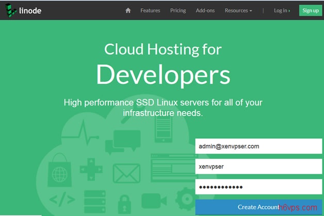324x216 pixels.
Task: Go to the home icon
Action: 128,10
